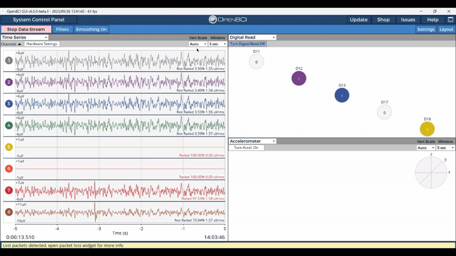The width and height of the screenshot is (456, 256).
Task: Open the Issues menu item
Action: click(x=408, y=20)
